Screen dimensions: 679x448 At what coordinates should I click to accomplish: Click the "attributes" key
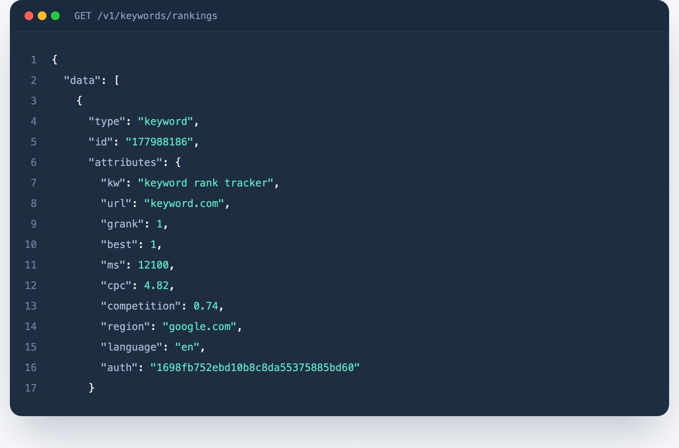coord(126,162)
